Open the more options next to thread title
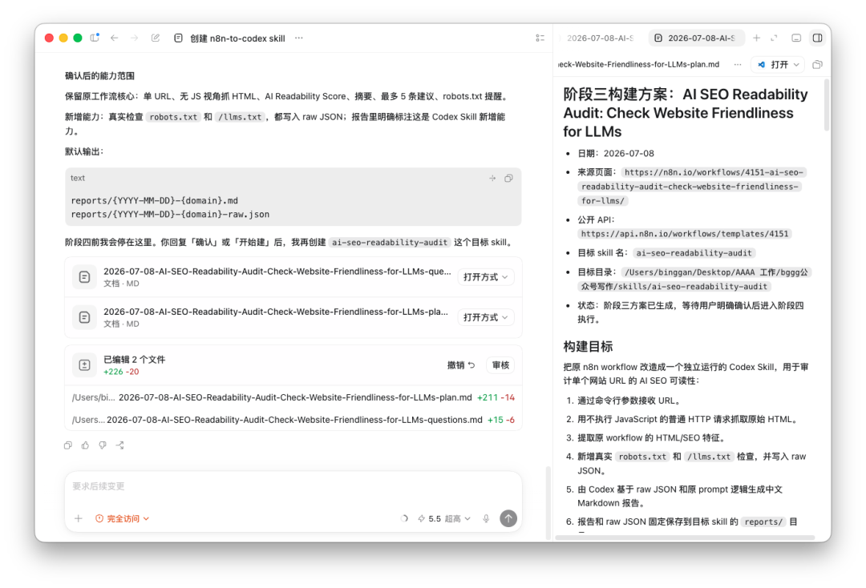This screenshot has width=866, height=588. (x=299, y=38)
